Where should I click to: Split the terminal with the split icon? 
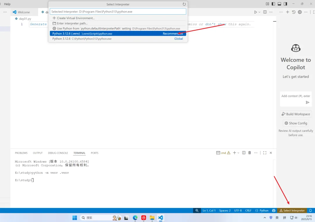click(x=244, y=153)
